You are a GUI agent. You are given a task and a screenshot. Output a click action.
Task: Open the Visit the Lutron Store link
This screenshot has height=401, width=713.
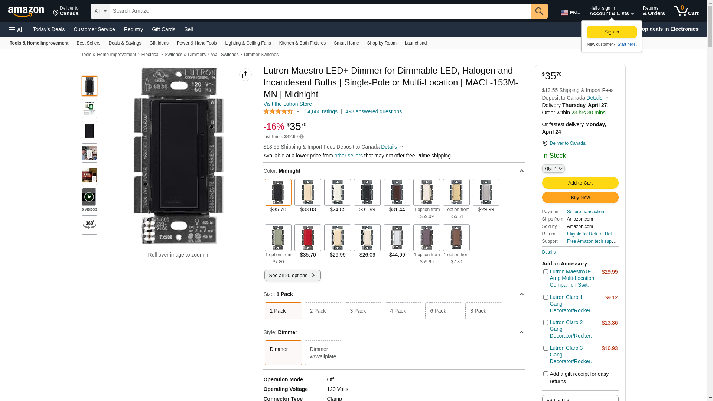(x=287, y=104)
